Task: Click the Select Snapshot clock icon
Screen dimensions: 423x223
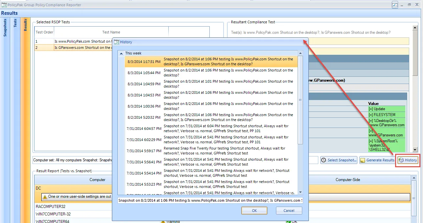Action: (x=324, y=160)
